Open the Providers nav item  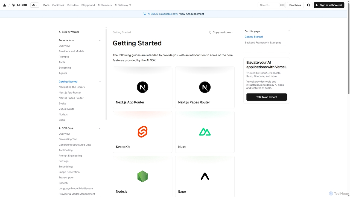(x=73, y=5)
